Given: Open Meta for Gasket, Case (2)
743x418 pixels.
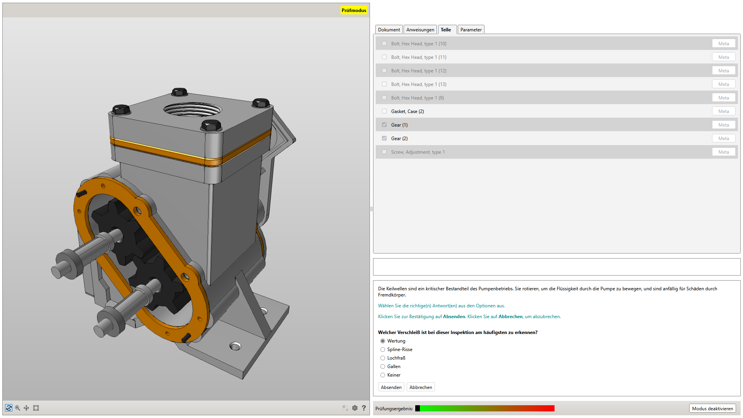Looking at the screenshot, I should [723, 111].
